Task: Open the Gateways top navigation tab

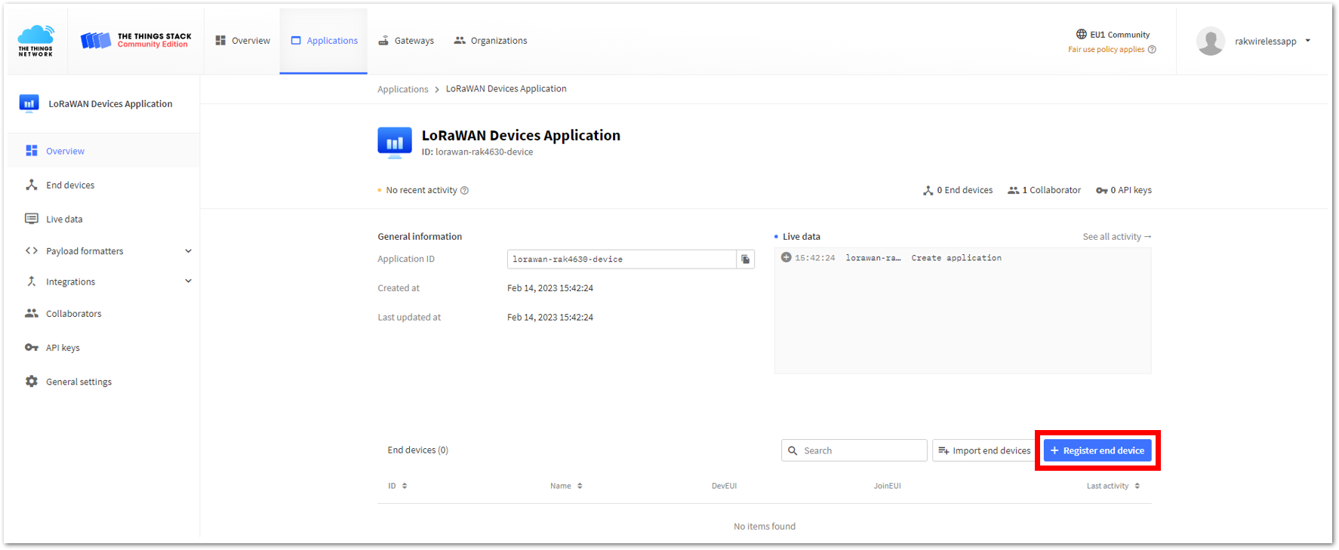Action: click(406, 41)
